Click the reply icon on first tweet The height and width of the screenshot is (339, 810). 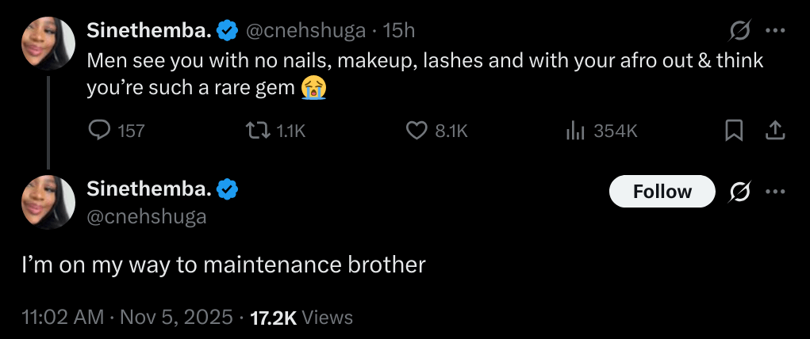98,131
